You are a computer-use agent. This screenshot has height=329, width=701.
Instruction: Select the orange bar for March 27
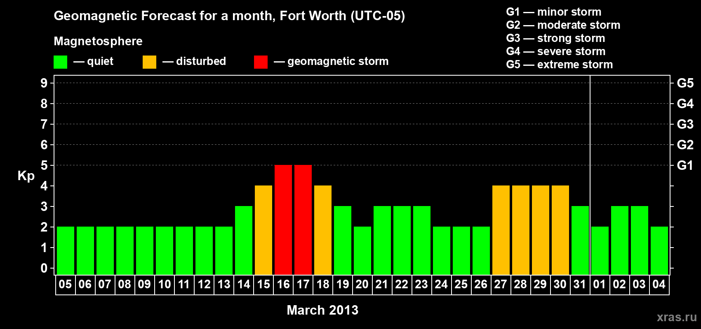coord(501,230)
